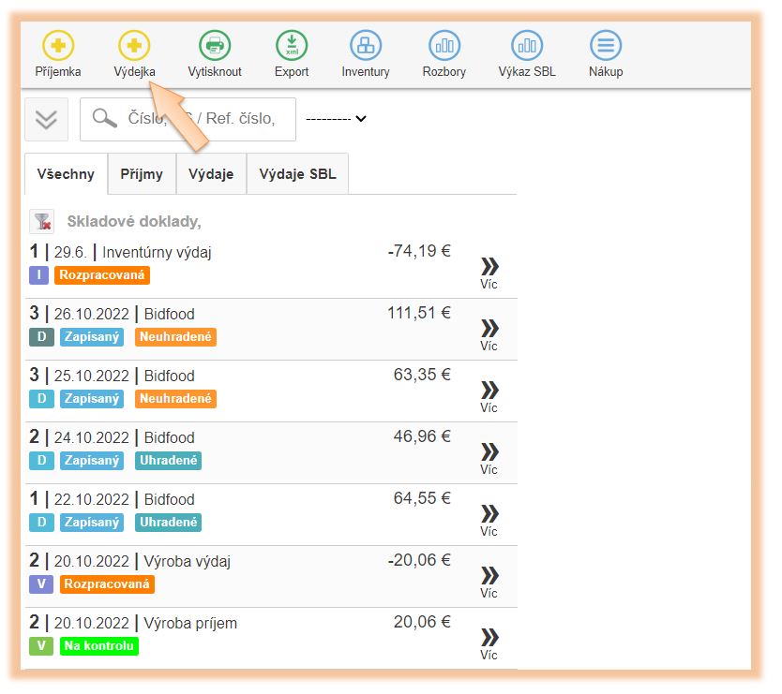Click Na kontrolu status badge
Image resolution: width=782 pixels, height=694 pixels.
pos(98,646)
